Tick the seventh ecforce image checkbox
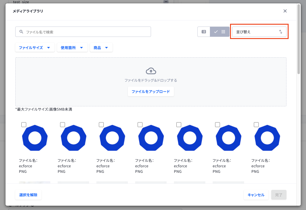This screenshot has width=306, height=210. 256,125
